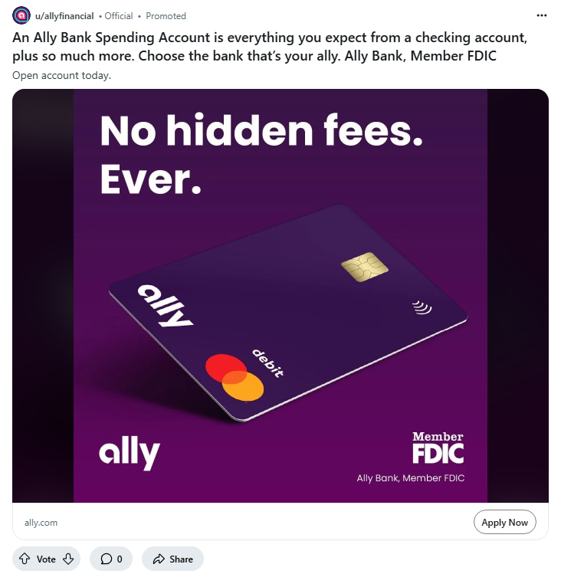The width and height of the screenshot is (561, 574).
Task: Click the "Open account today." text
Action: [62, 75]
